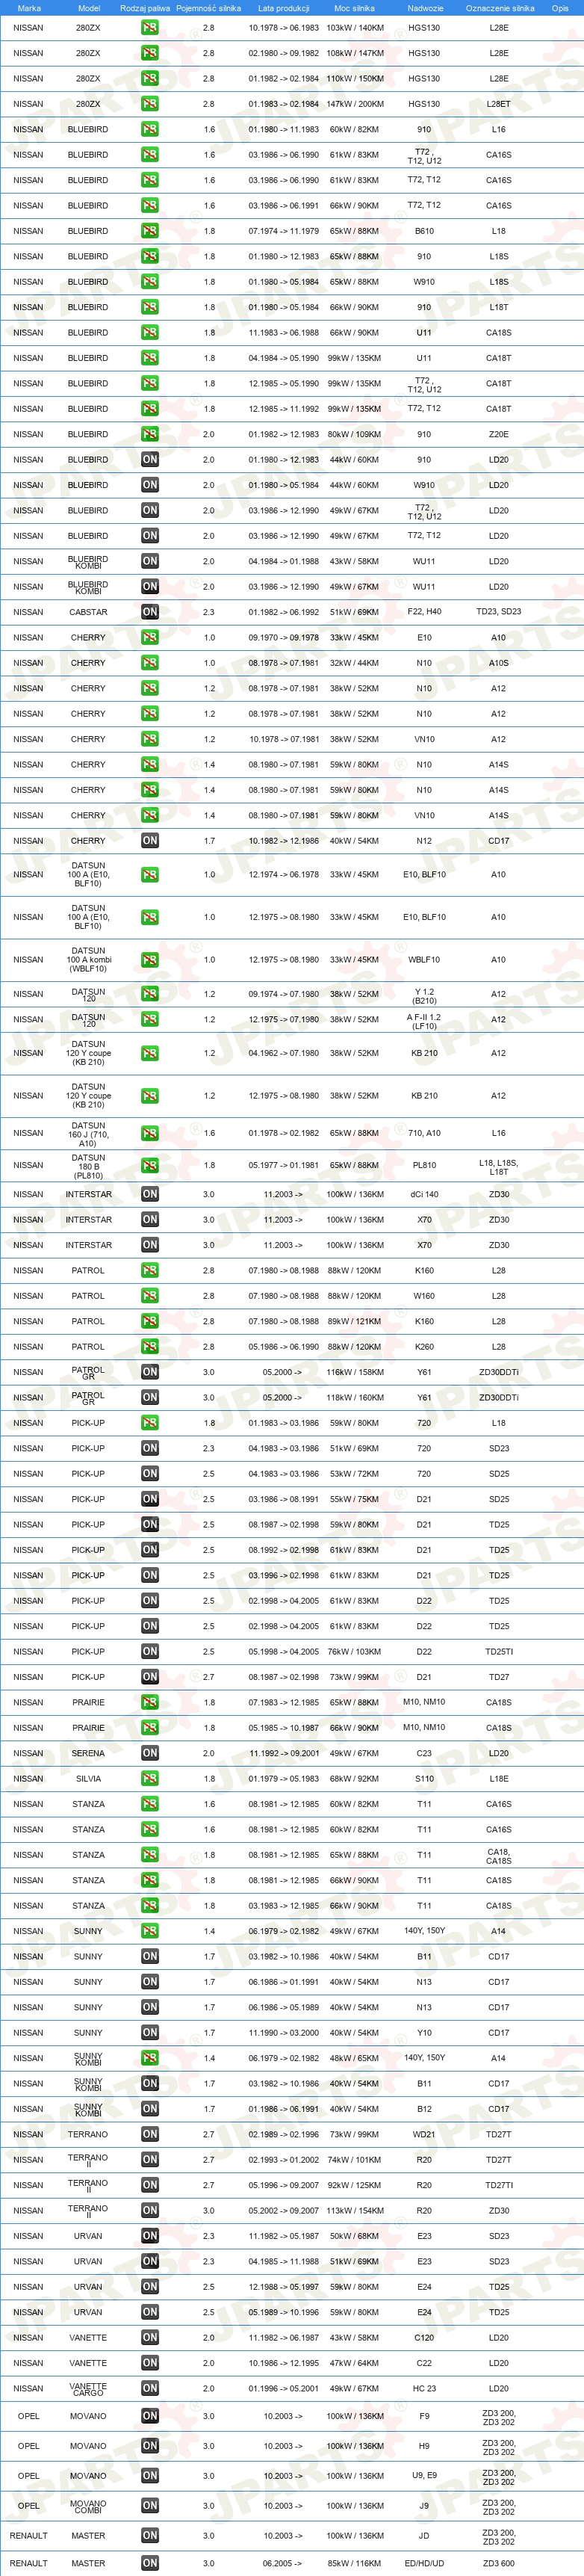Screen dimensions: 584x2576
Task: Click diesel ON icon in Sunny Y10 row
Action: 149,2033
